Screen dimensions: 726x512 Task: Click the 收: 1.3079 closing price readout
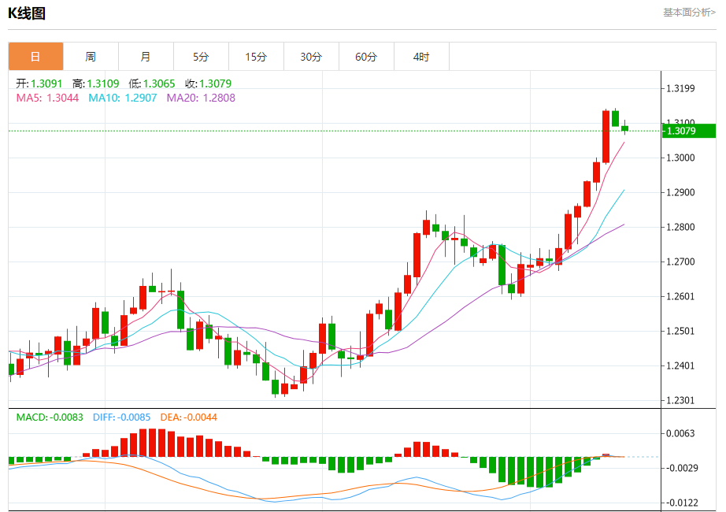point(208,83)
